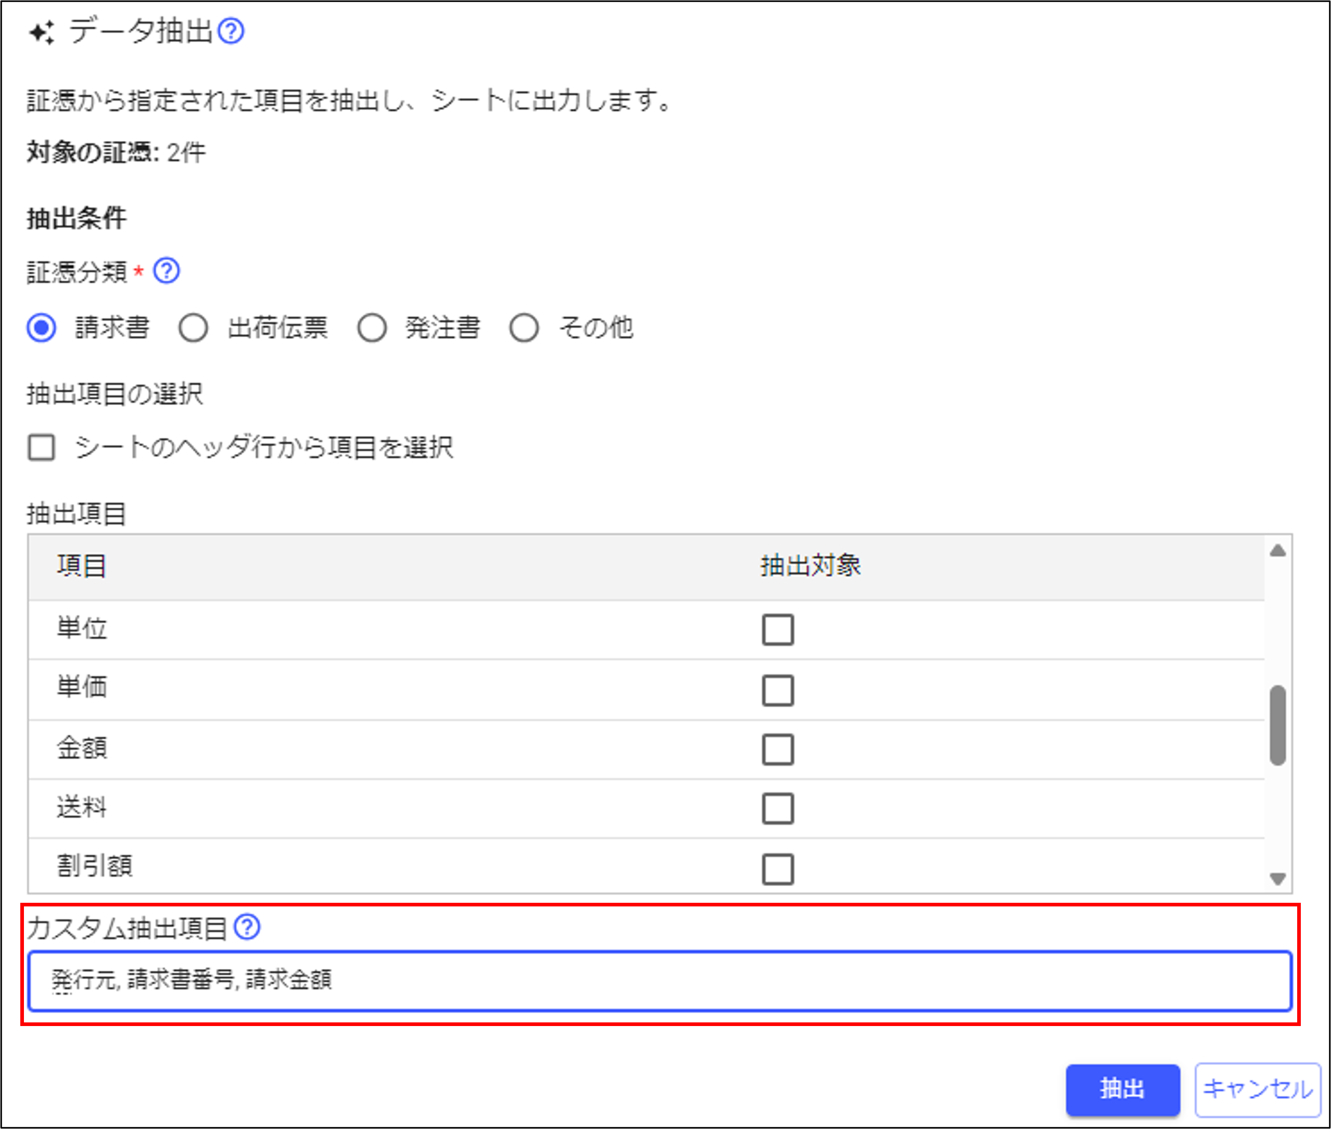Click the item list scrollbar thumb

(x=1277, y=724)
